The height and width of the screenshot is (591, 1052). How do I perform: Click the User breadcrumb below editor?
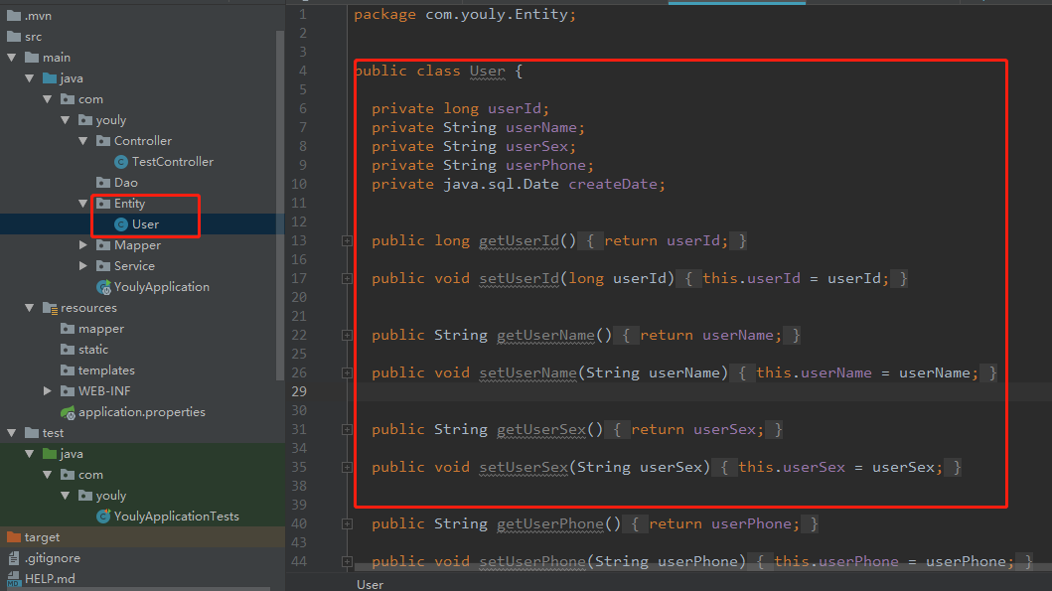point(371,584)
